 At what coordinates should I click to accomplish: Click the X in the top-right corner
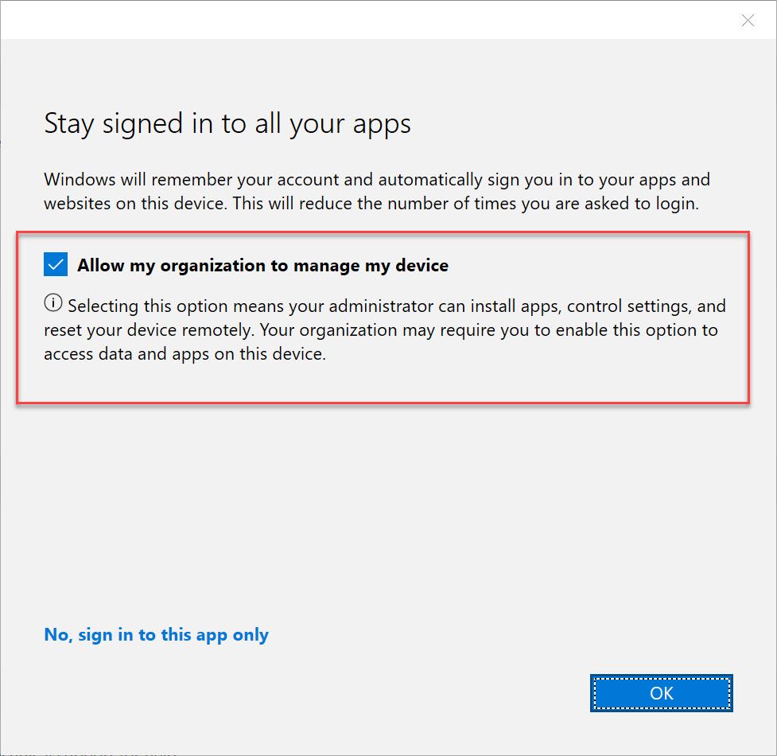[748, 21]
